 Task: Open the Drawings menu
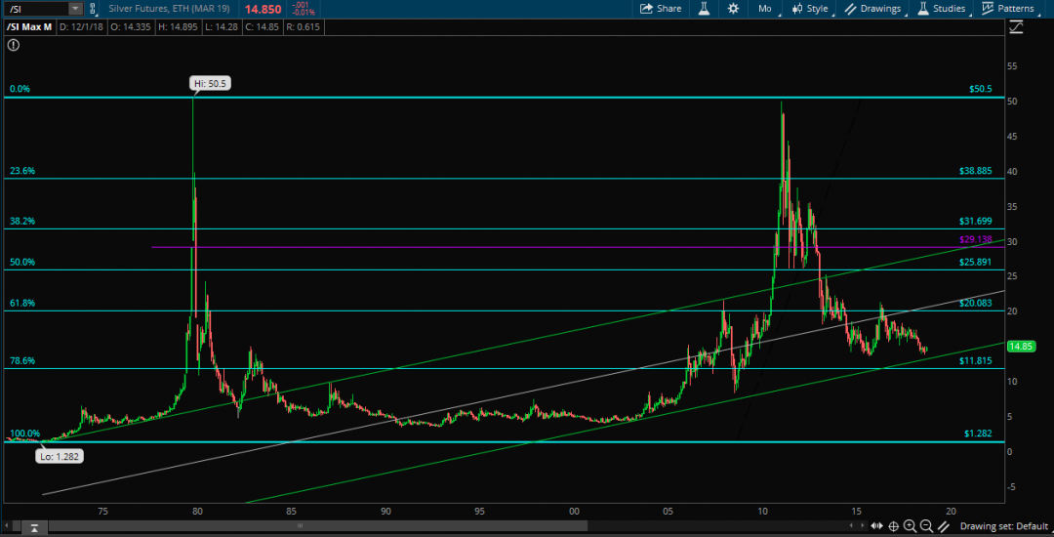(873, 9)
